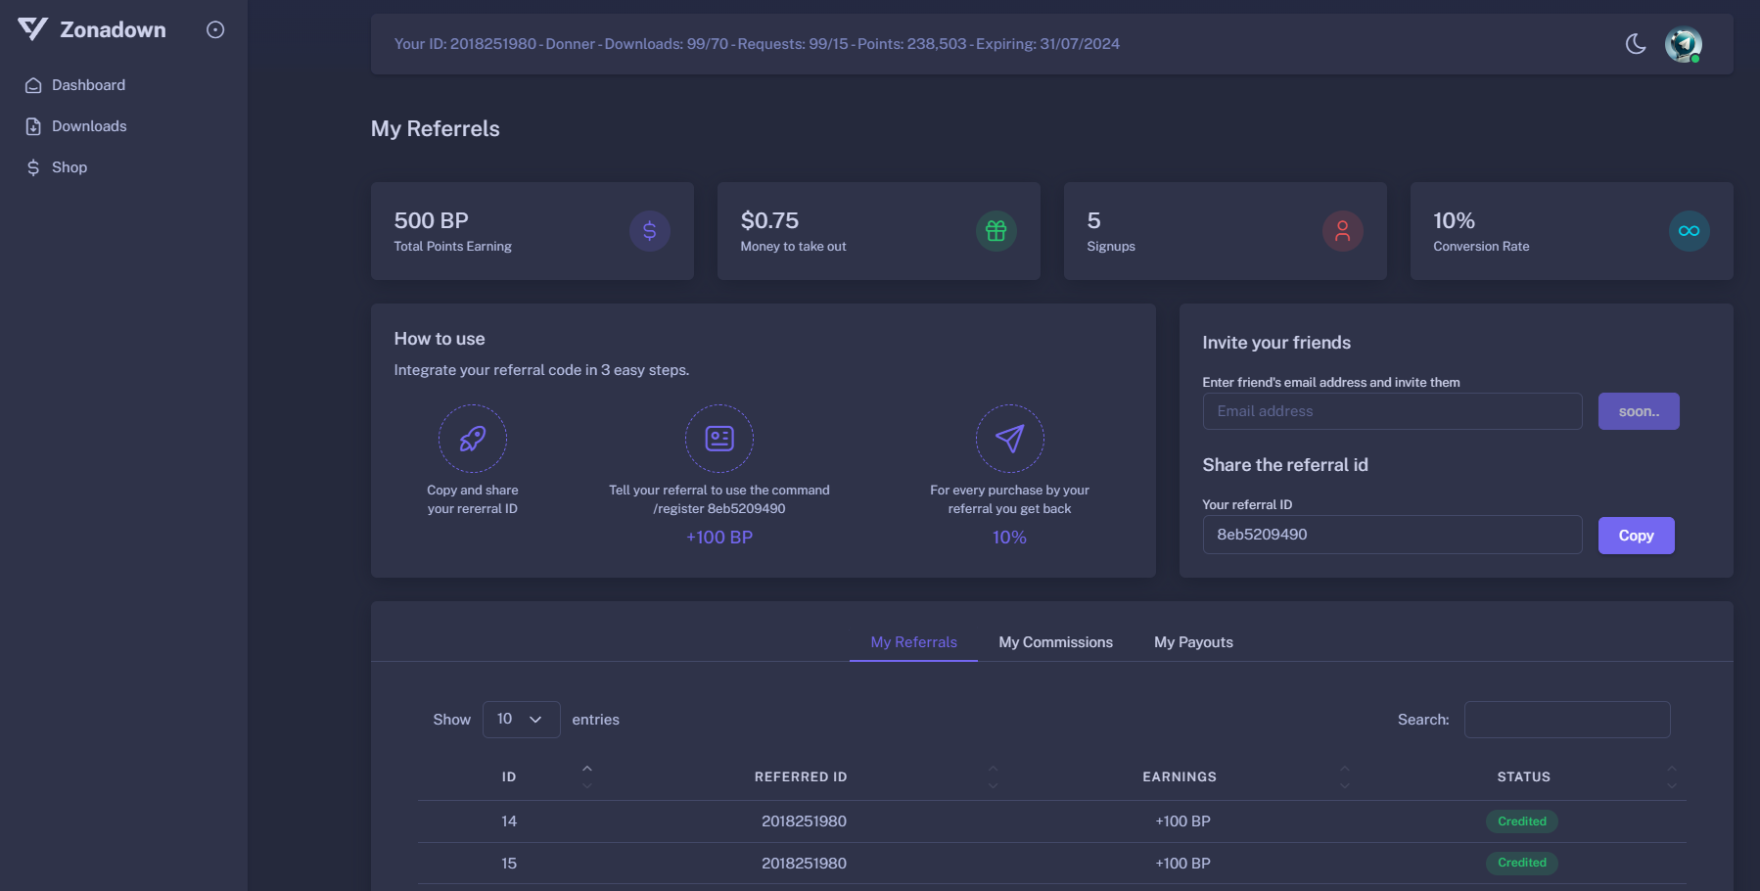Image resolution: width=1760 pixels, height=891 pixels.
Task: Click the ID card icon for register step
Action: (x=719, y=439)
